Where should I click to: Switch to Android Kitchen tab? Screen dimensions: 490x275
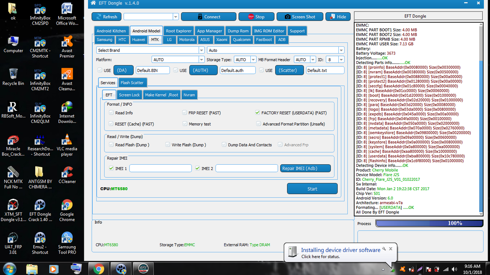[111, 31]
